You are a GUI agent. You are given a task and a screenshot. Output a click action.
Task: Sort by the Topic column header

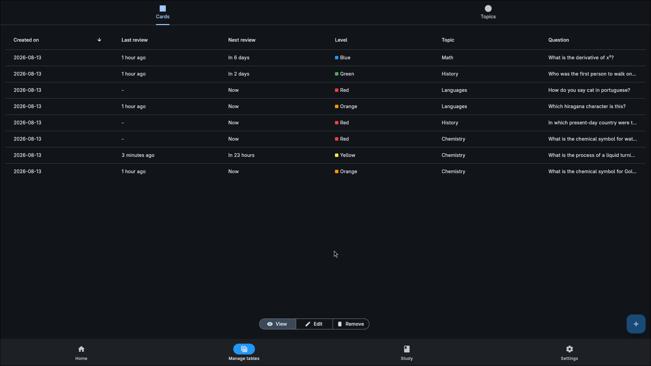pos(448,40)
